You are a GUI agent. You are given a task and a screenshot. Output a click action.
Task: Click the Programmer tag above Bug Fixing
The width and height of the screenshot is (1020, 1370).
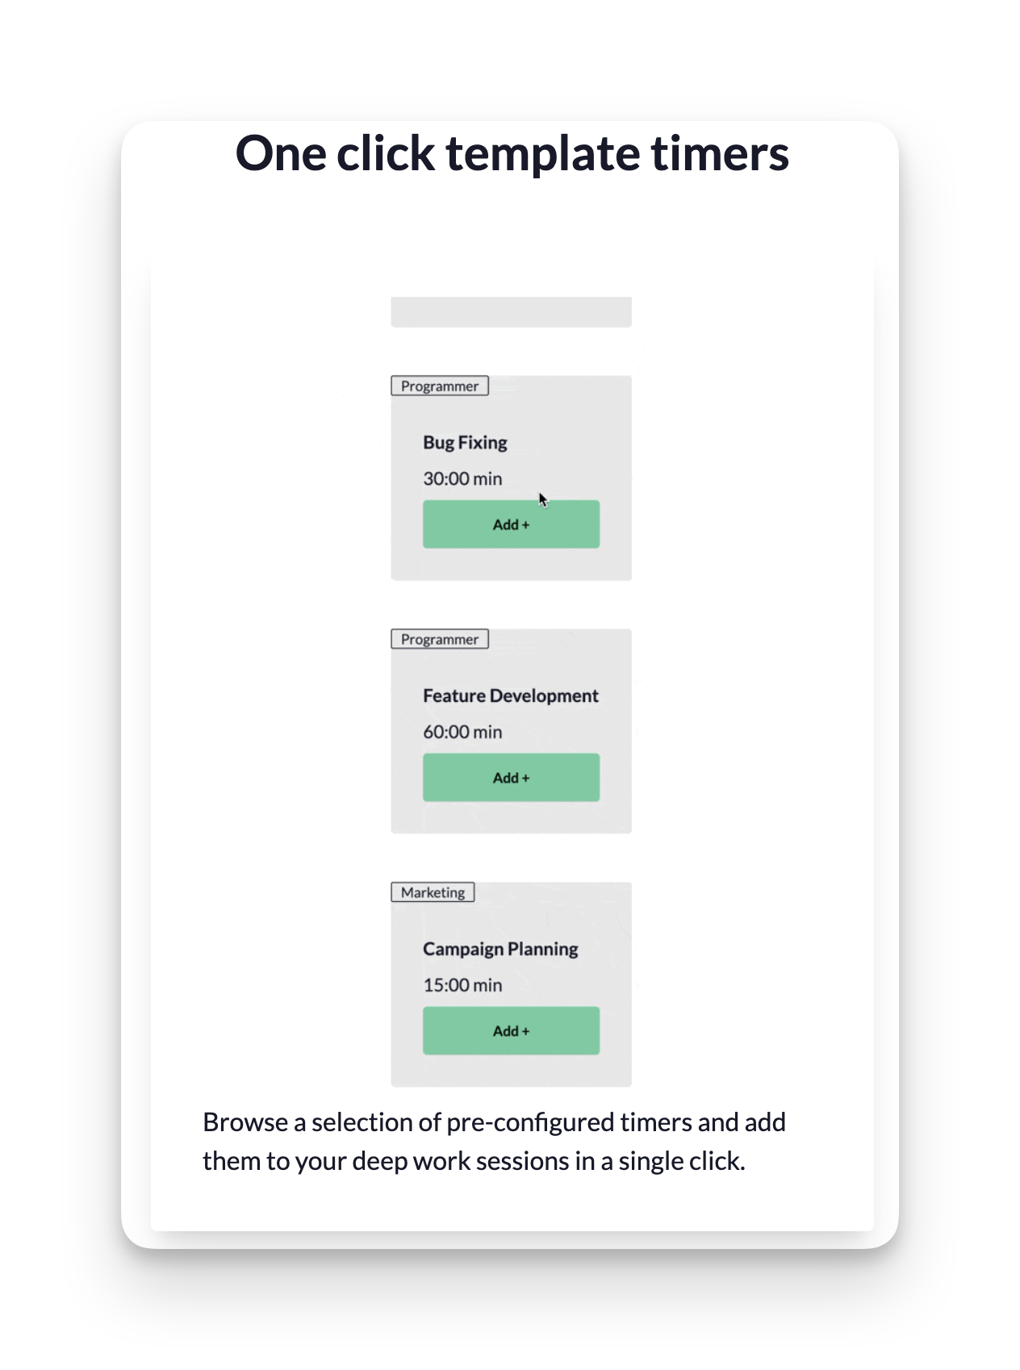440,386
